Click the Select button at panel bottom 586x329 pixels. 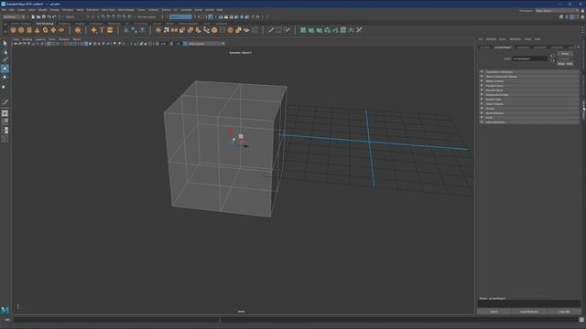pos(494,312)
